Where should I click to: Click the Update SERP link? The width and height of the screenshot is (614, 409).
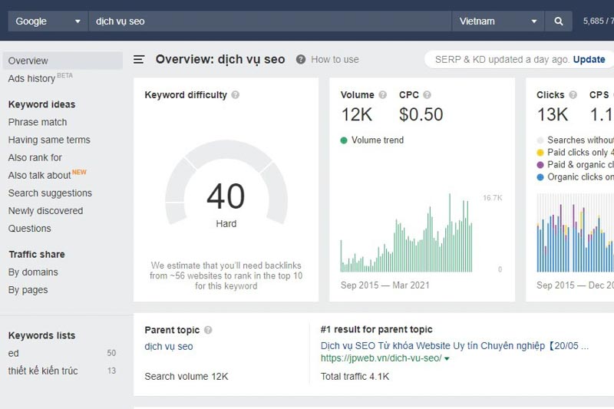tap(589, 59)
